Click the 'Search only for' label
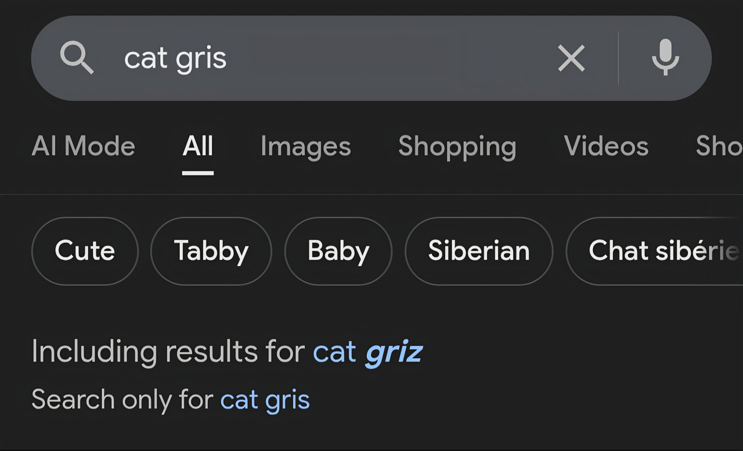743x451 pixels. click(x=122, y=400)
